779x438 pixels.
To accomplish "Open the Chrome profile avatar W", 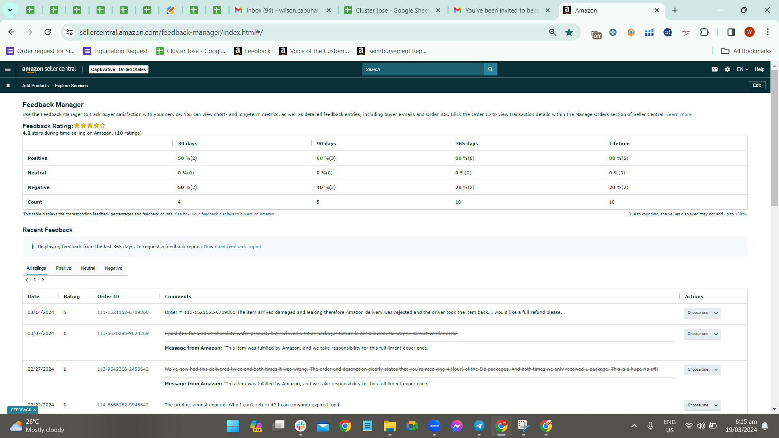I will (749, 32).
